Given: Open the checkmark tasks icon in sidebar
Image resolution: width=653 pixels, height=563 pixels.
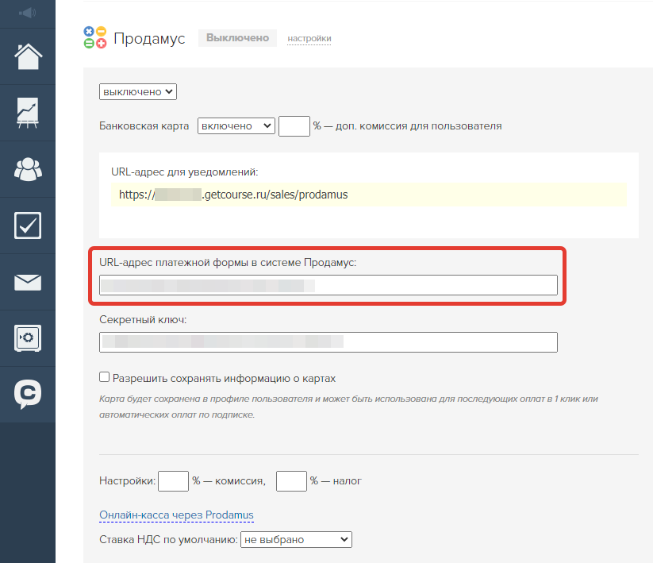Looking at the screenshot, I should pyautogui.click(x=28, y=226).
